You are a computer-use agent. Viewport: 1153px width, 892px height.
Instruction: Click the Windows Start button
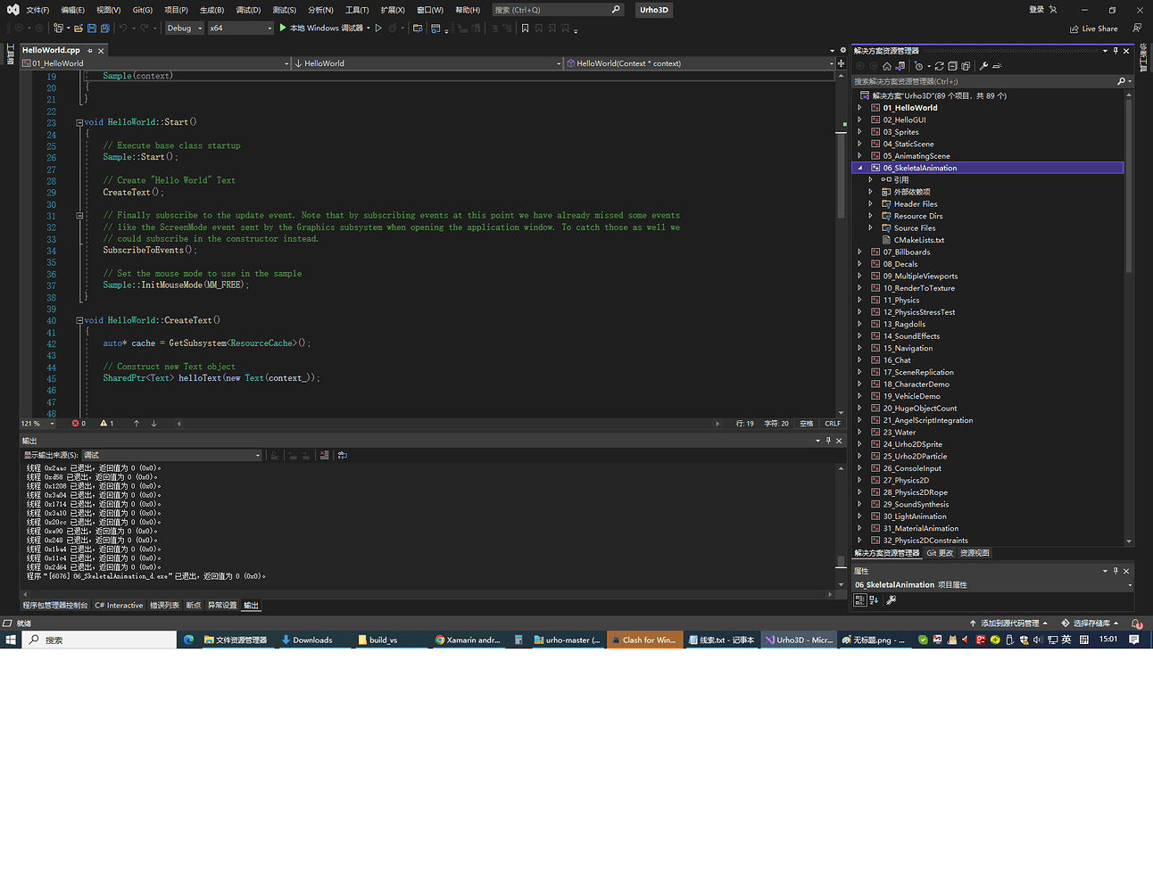pyautogui.click(x=11, y=640)
